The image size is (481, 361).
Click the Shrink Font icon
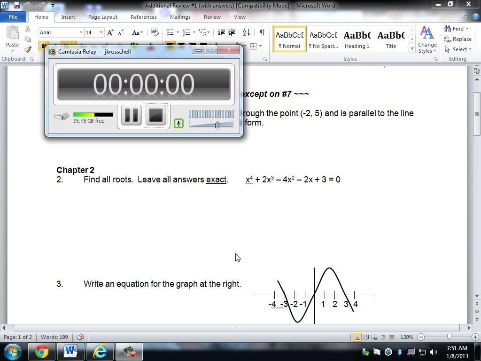tap(121, 32)
